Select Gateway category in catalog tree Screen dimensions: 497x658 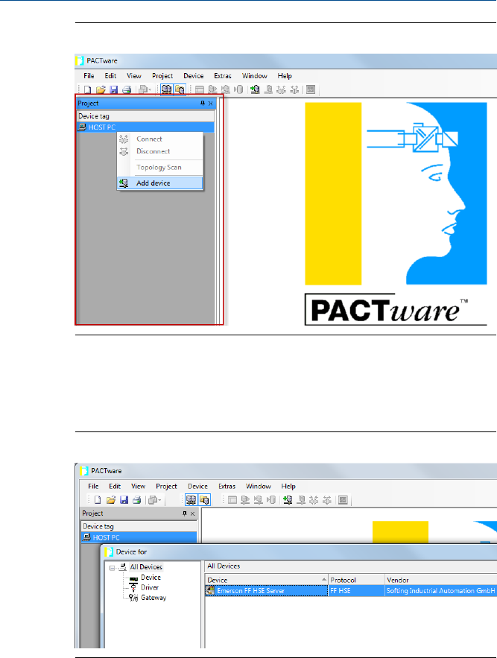pyautogui.click(x=153, y=598)
